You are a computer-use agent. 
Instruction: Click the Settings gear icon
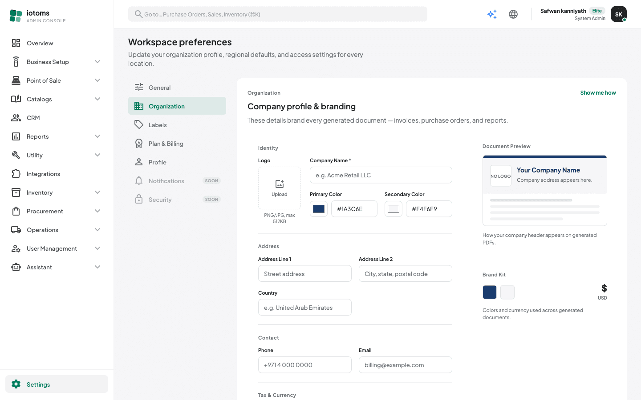[x=16, y=384]
